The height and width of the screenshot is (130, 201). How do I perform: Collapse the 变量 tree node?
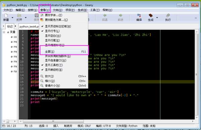coord(4,32)
